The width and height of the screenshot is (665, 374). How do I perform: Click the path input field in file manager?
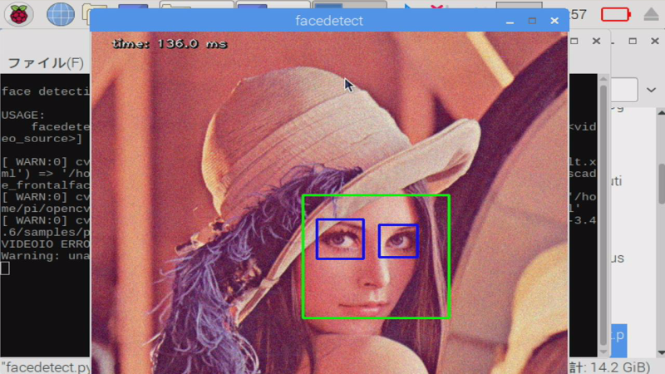pos(624,90)
